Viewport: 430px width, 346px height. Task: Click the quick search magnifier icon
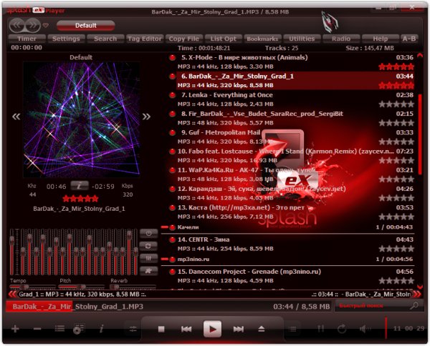(x=414, y=305)
